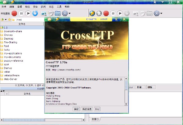The height and width of the screenshot is (125, 183).
Task: Open the 队列 menu
Action: click(x=43, y=7)
